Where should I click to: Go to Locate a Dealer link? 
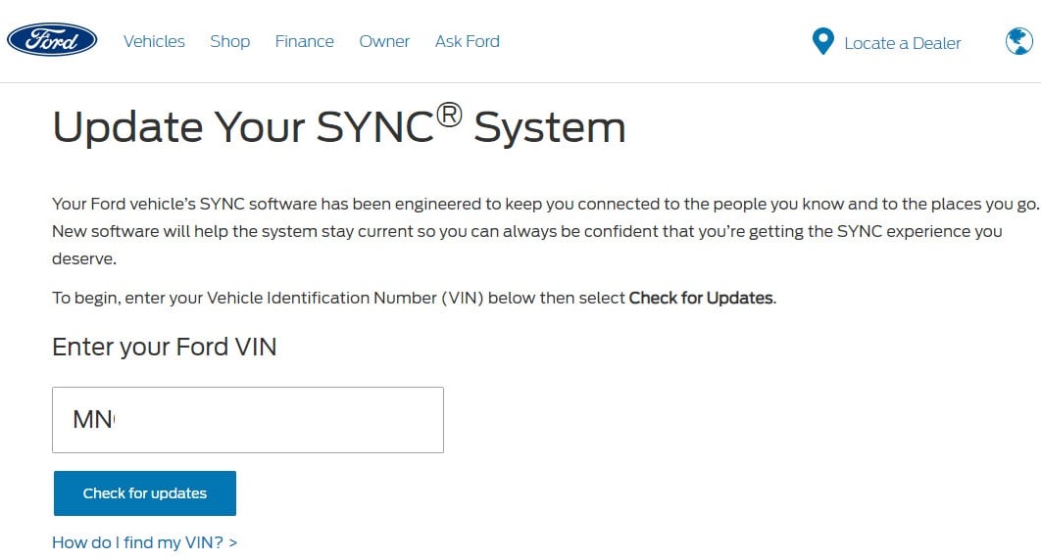coord(902,43)
